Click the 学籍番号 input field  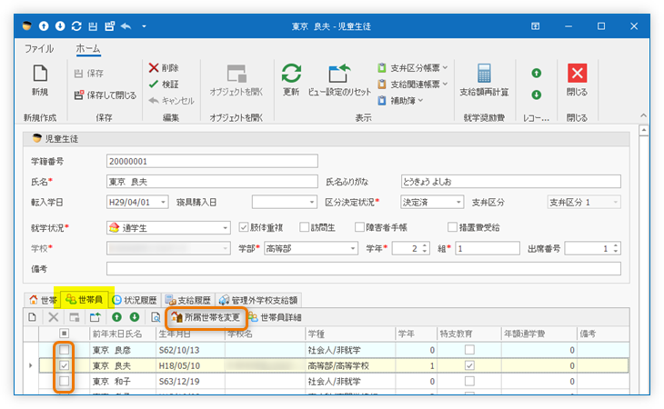(212, 161)
